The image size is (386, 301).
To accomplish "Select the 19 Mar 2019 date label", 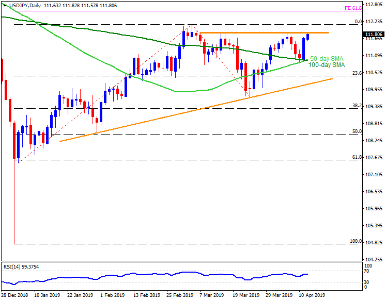I will pyautogui.click(x=245, y=295).
